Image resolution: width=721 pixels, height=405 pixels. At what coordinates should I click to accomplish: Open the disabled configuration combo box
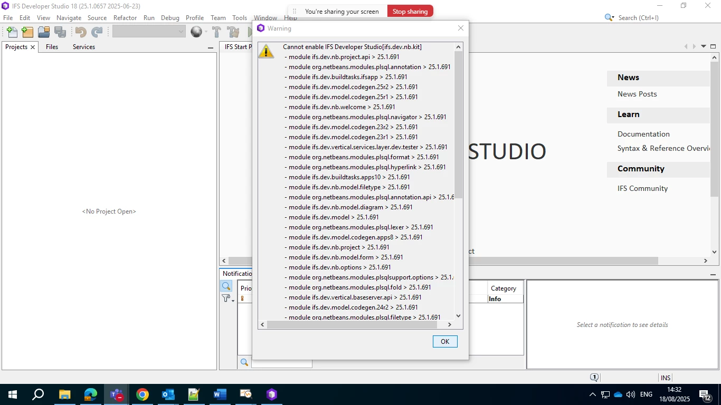tap(149, 32)
